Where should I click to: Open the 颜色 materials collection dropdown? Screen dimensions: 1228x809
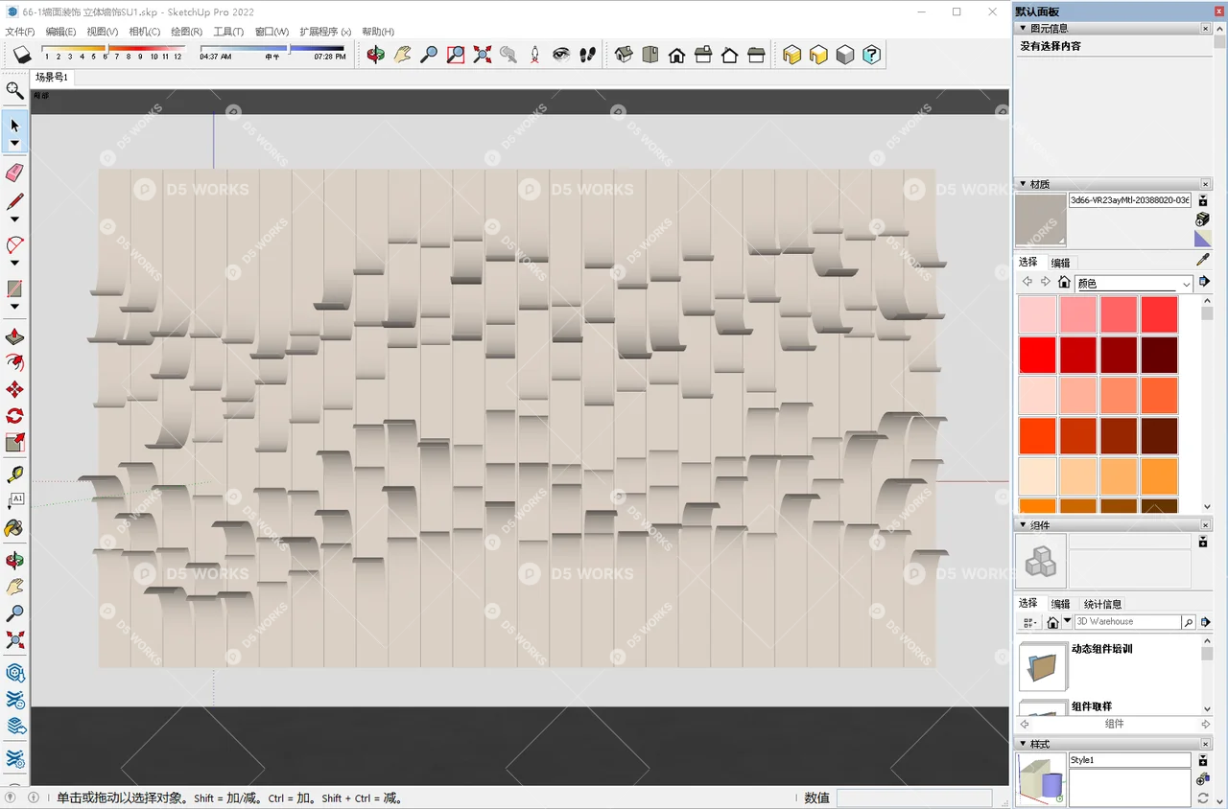click(x=1187, y=283)
